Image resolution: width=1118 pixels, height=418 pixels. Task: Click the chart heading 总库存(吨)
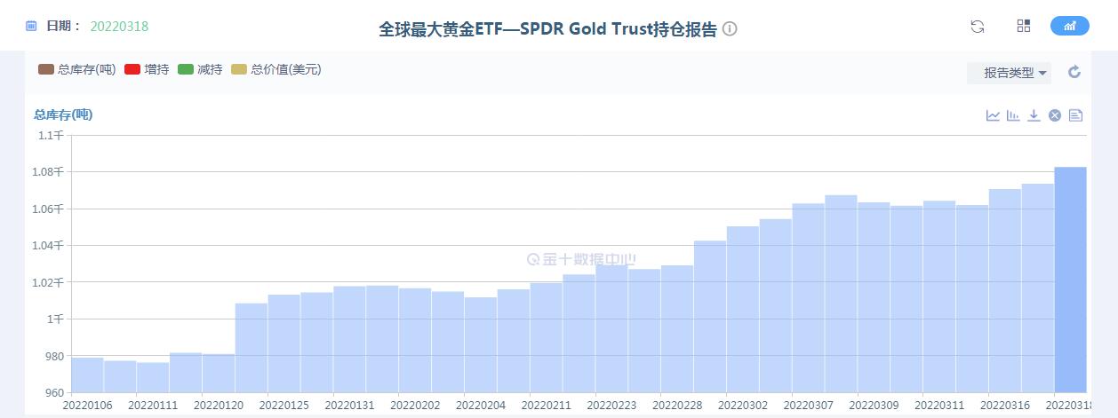coord(63,114)
